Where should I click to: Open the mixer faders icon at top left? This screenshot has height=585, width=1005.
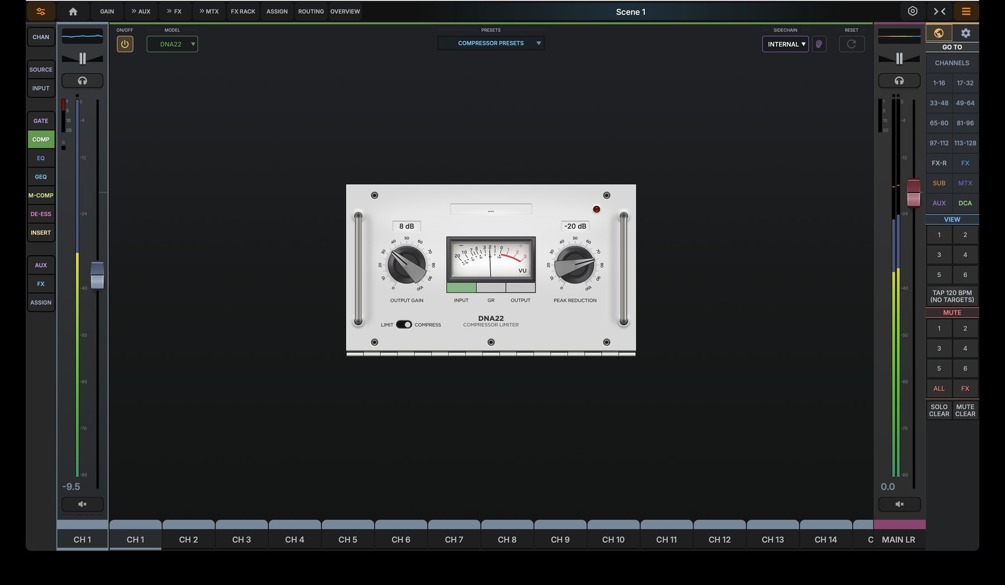tap(41, 11)
